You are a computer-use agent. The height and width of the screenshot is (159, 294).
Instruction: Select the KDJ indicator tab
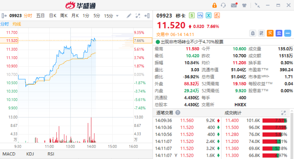coord(30,154)
